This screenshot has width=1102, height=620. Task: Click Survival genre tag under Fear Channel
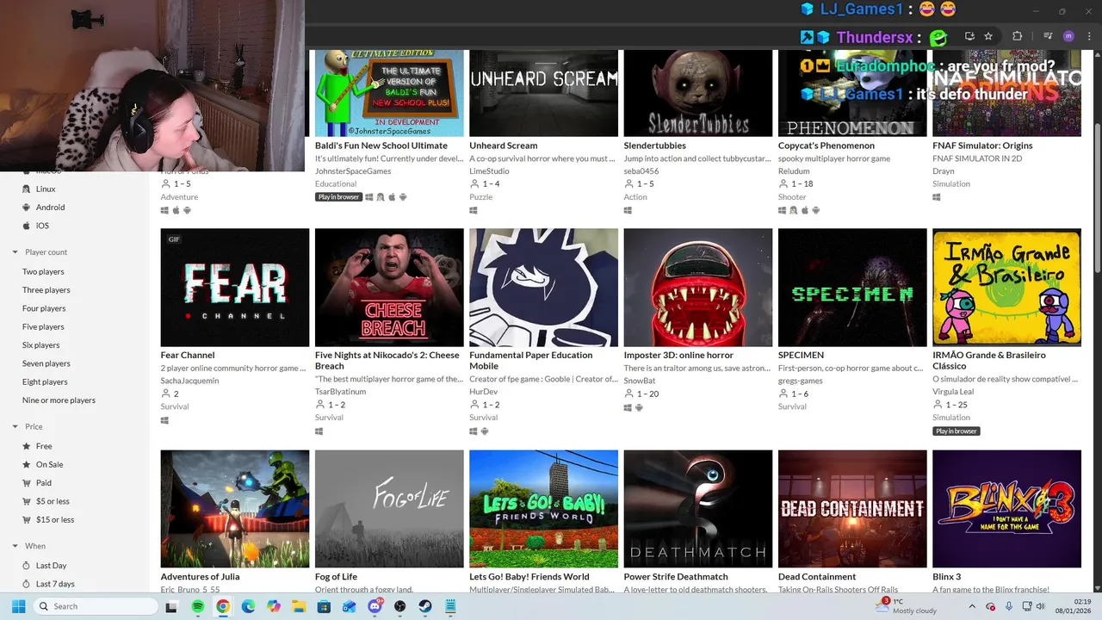click(x=175, y=406)
